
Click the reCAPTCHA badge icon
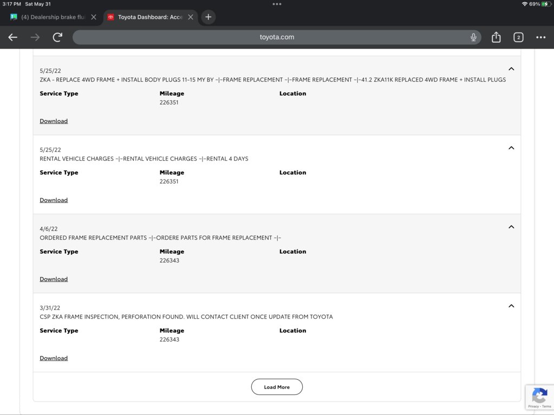pyautogui.click(x=539, y=395)
